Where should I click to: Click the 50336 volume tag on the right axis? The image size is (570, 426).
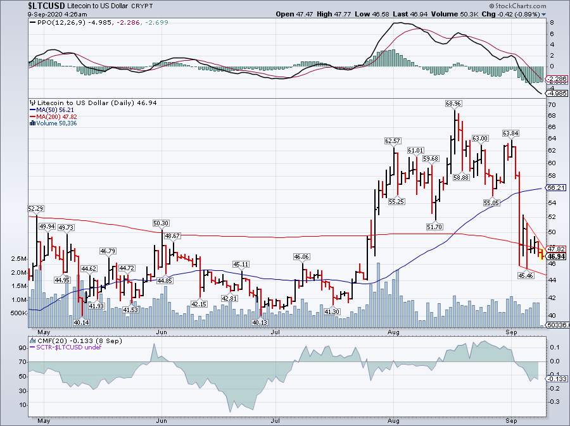(559, 325)
